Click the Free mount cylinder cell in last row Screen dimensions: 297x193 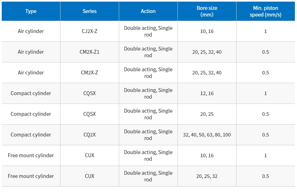(31, 176)
